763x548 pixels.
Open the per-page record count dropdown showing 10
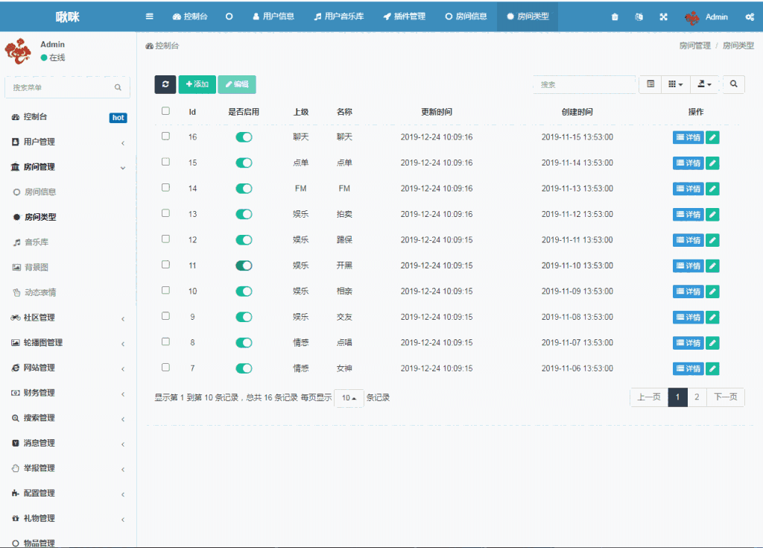(349, 397)
